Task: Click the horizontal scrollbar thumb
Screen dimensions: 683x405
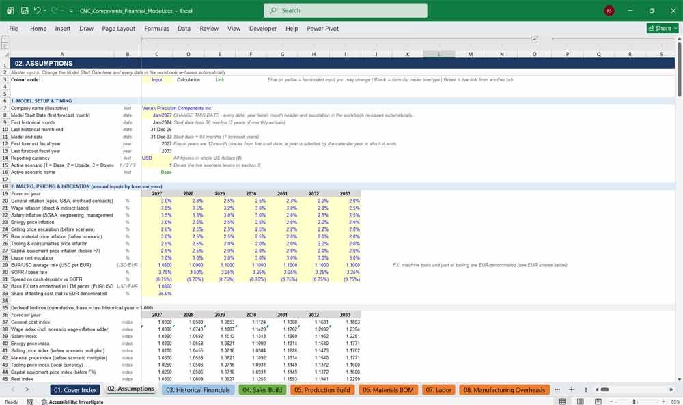Action: coord(604,389)
